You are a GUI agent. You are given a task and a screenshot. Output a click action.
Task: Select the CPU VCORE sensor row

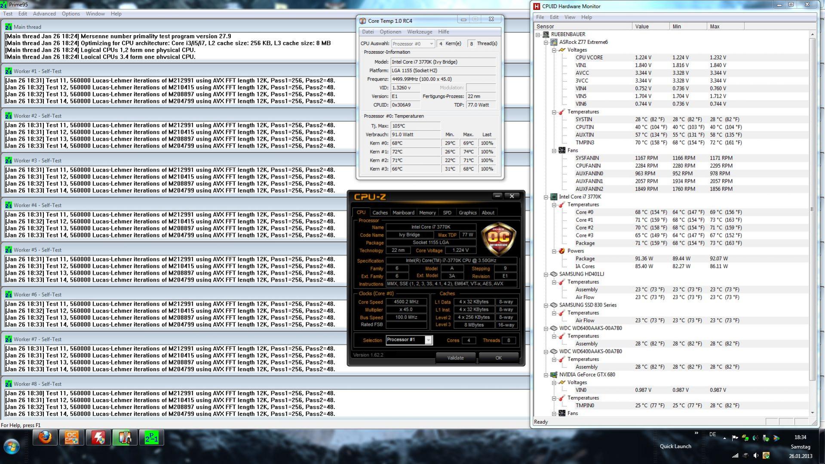[671, 58]
